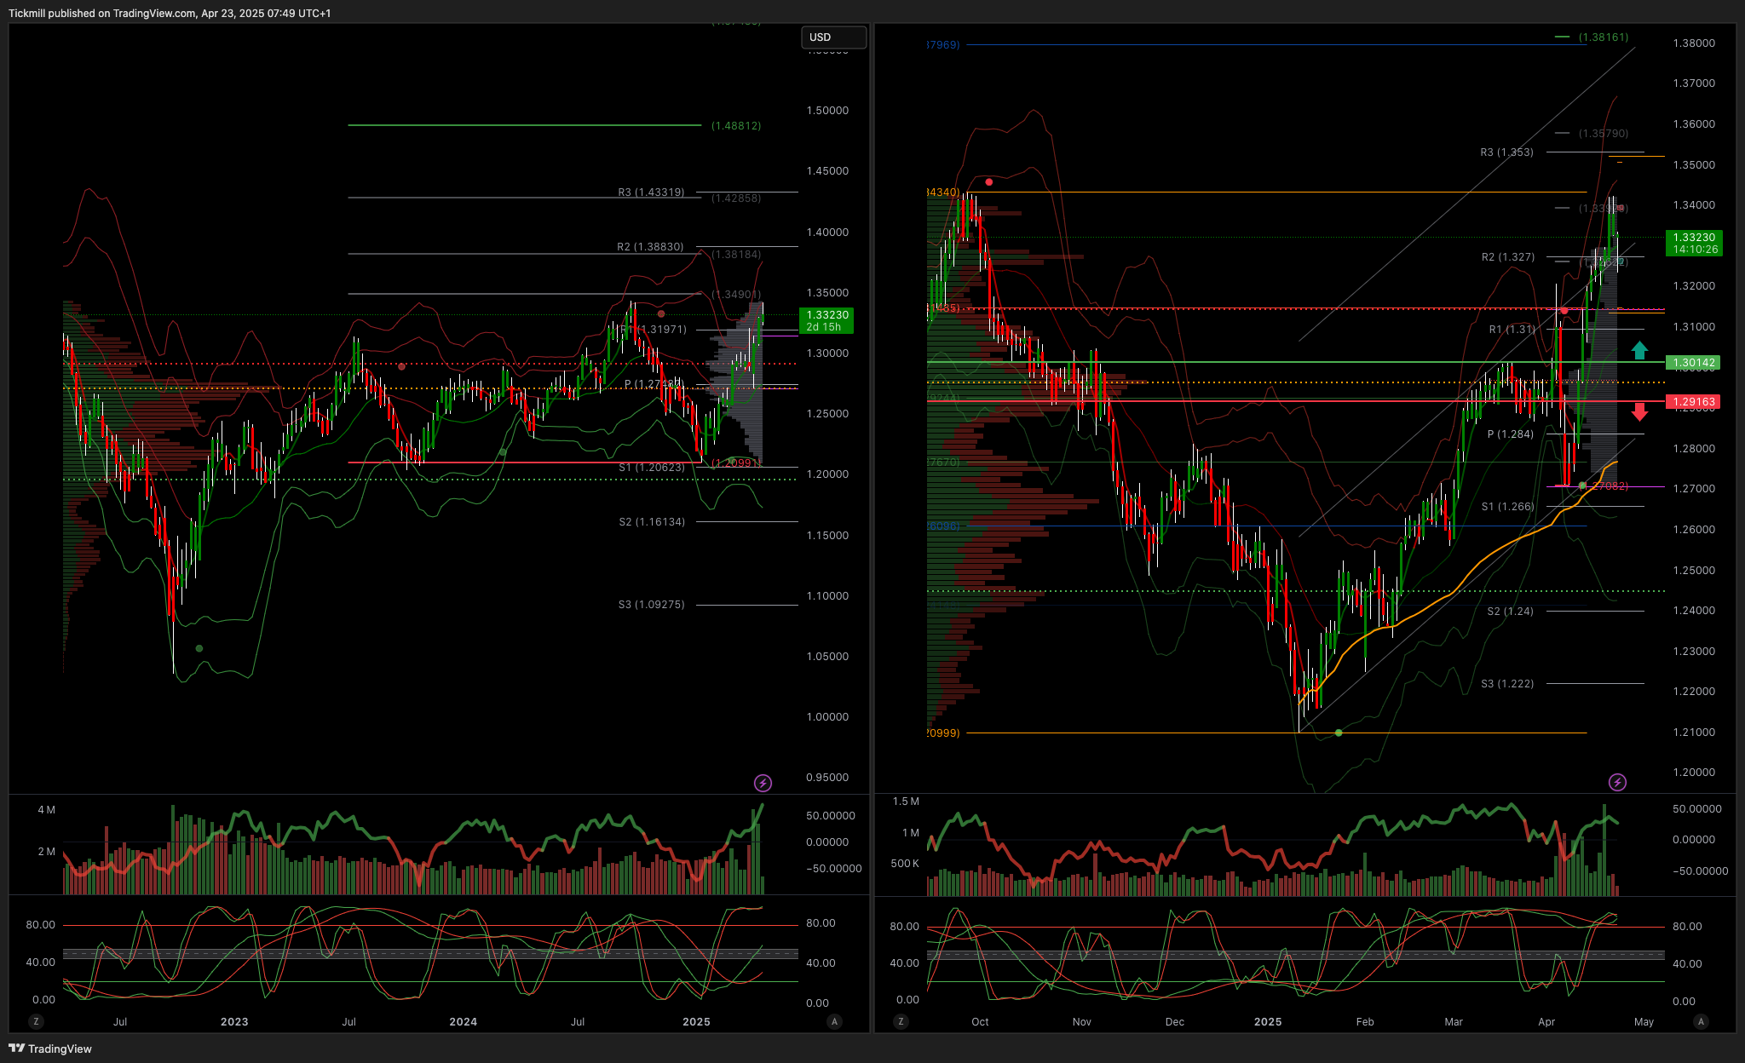Click the 4 M volume scale label
The image size is (1745, 1063).
pyautogui.click(x=47, y=810)
